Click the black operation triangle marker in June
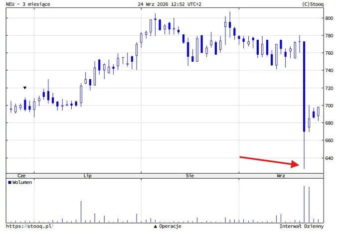The image size is (340, 234). (25, 88)
